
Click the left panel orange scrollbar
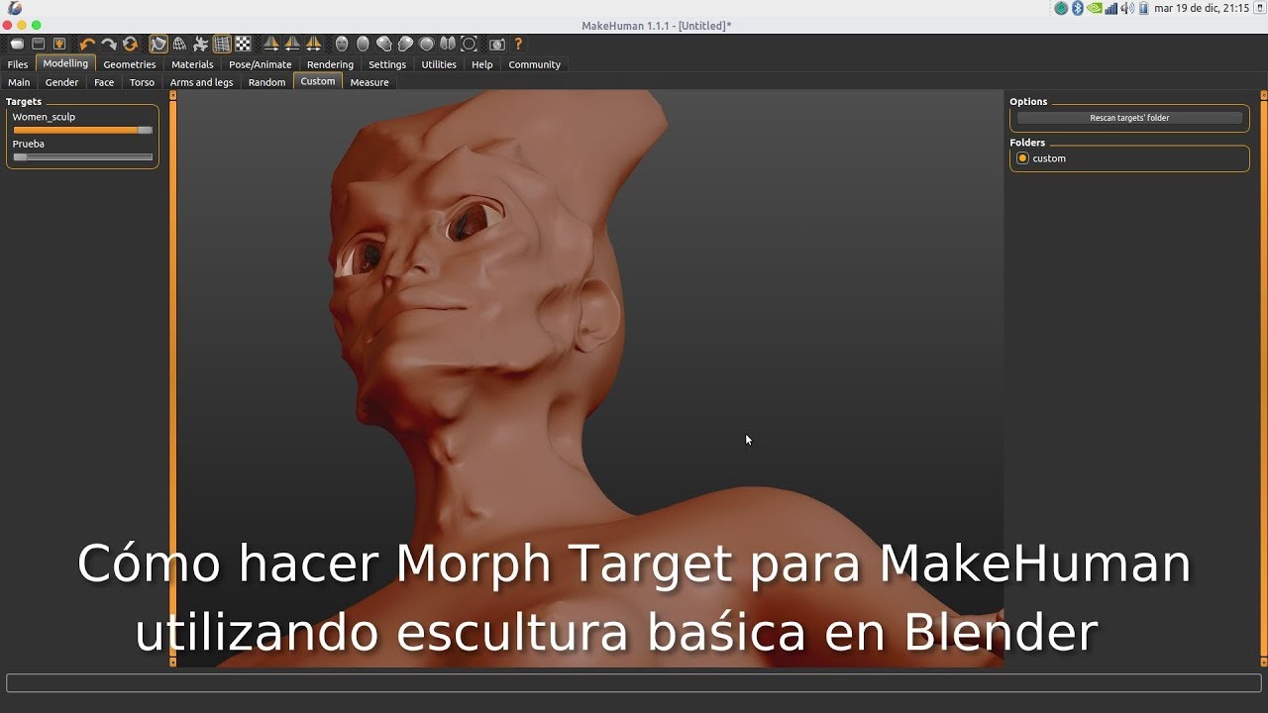(172, 378)
